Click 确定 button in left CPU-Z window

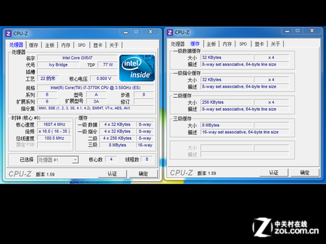pos(143,174)
